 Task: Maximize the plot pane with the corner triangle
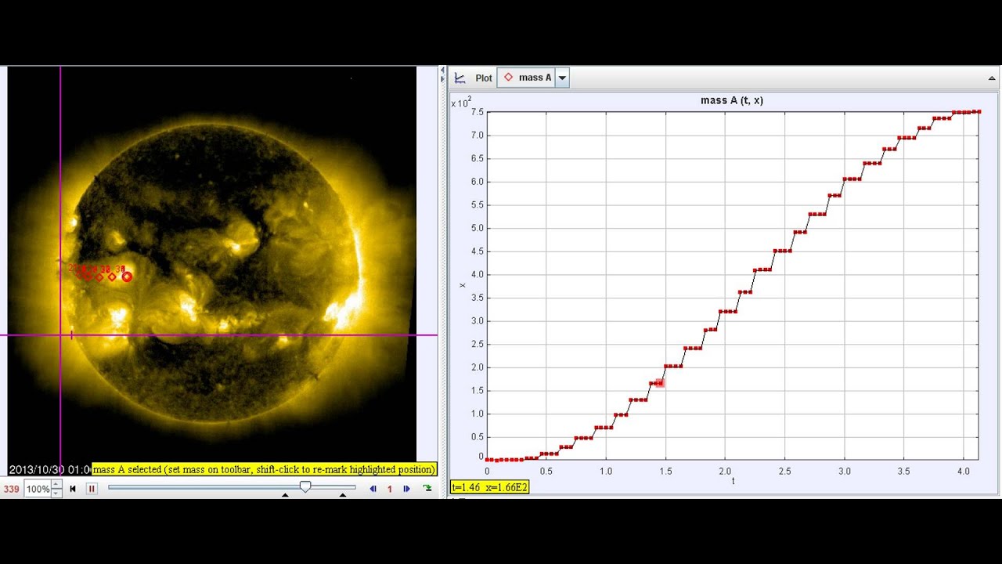(x=992, y=78)
